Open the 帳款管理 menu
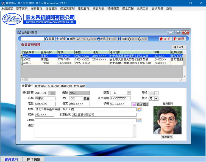The width and height of the screenshot is (206, 162). 83,9
